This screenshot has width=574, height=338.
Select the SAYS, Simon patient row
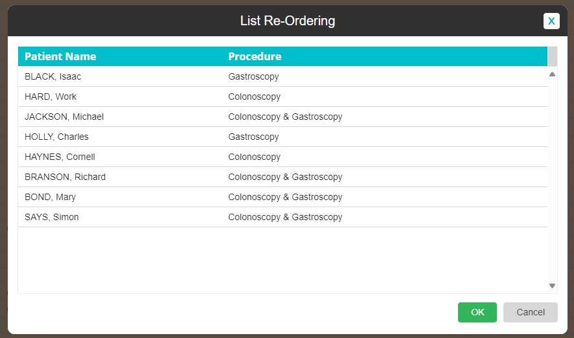(x=282, y=218)
